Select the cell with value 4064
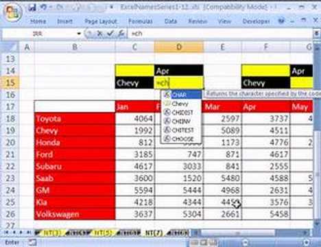 tap(135, 119)
